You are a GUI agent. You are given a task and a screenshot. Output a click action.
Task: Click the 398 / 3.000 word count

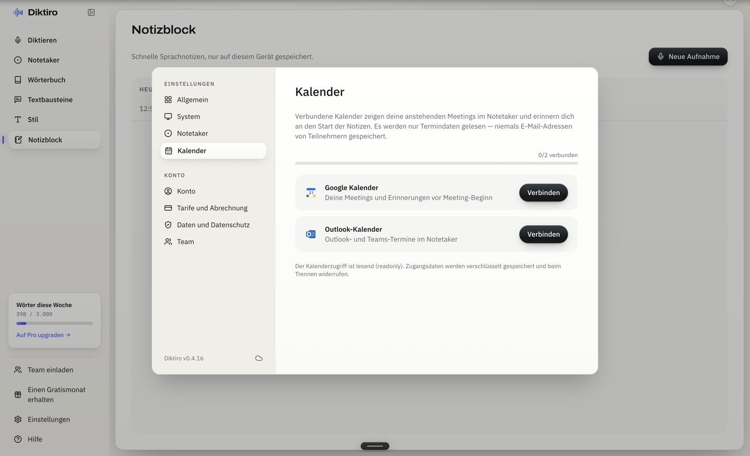tap(34, 314)
